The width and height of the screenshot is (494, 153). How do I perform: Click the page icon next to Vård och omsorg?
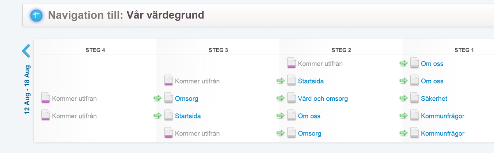click(x=291, y=98)
